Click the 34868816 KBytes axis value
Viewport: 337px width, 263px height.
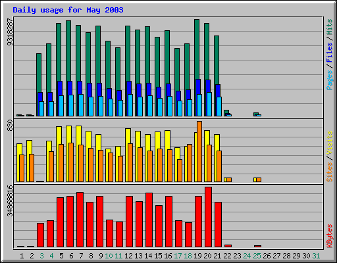click(x=10, y=201)
